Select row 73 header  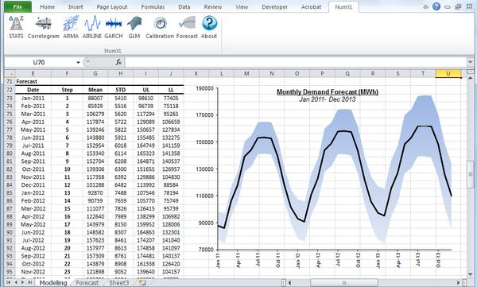point(10,98)
